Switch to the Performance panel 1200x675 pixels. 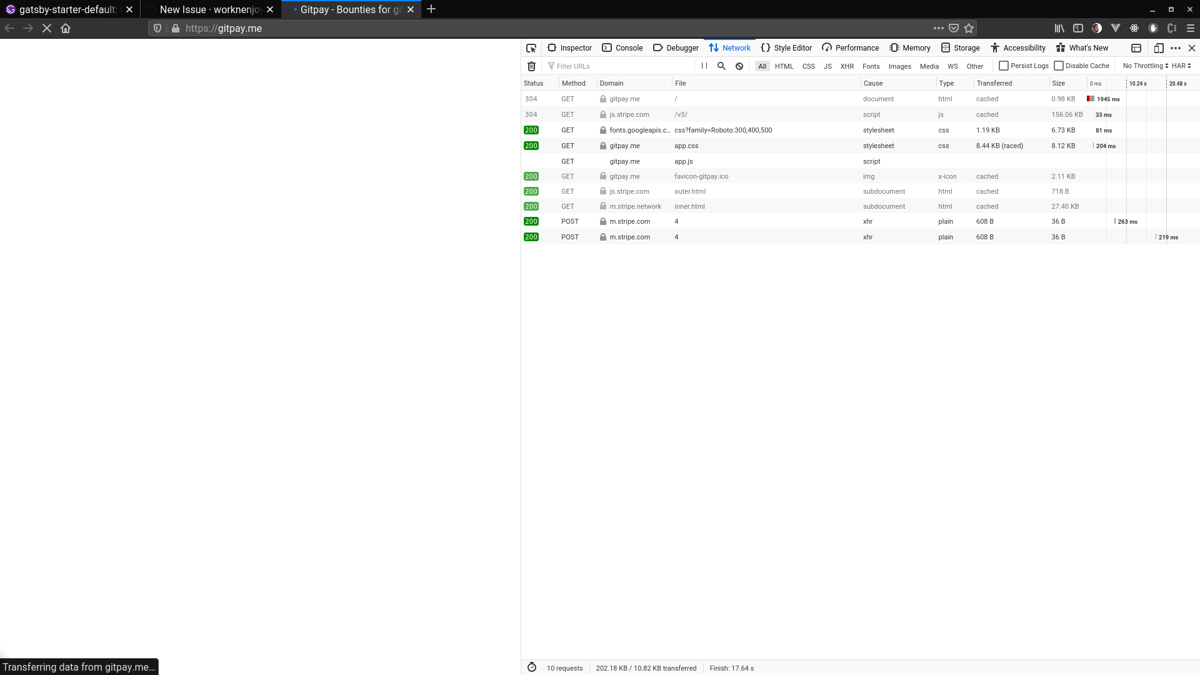coord(851,48)
